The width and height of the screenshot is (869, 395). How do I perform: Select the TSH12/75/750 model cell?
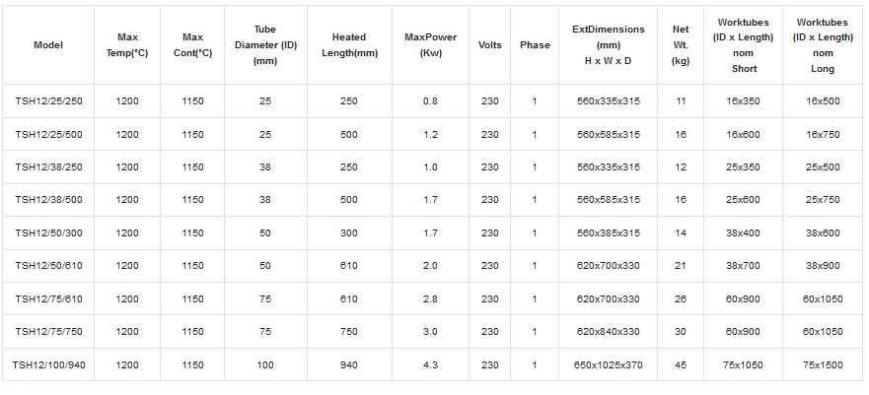[x=48, y=332]
